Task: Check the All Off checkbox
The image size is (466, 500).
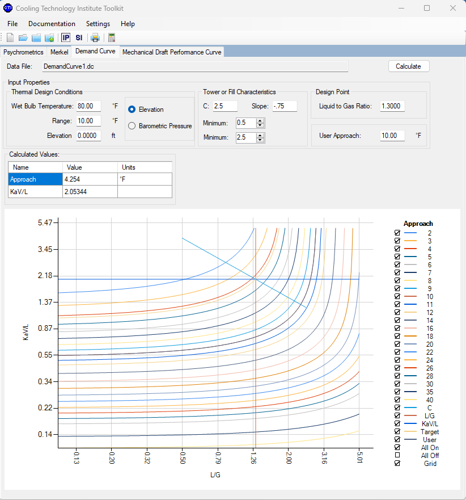Action: (397, 456)
